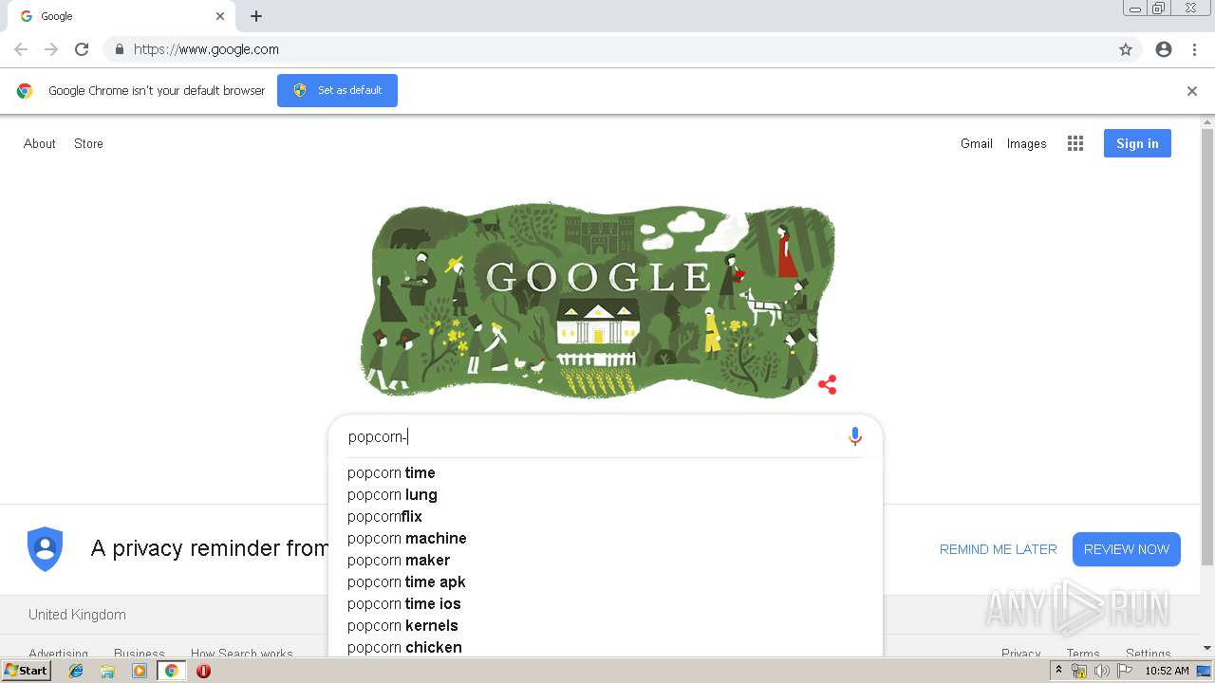This screenshot has height=683, width=1215.
Task: Click United Kingdom footer text
Action: click(77, 615)
